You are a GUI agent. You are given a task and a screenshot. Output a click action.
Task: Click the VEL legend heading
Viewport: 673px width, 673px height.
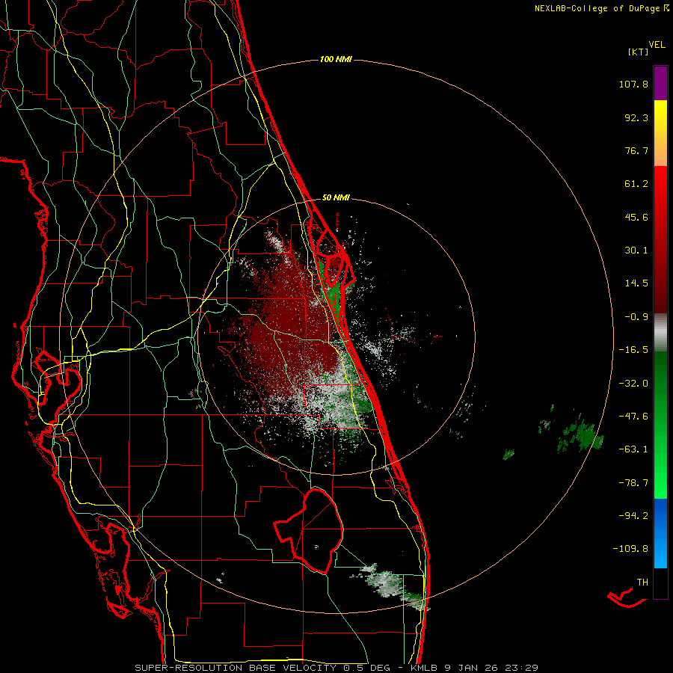657,44
